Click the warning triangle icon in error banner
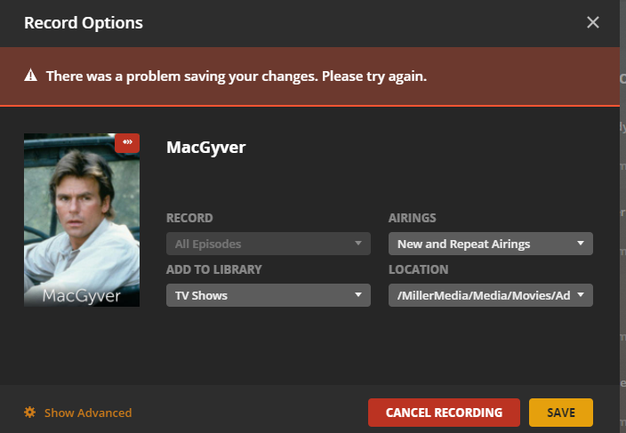The height and width of the screenshot is (433, 626). (31, 76)
